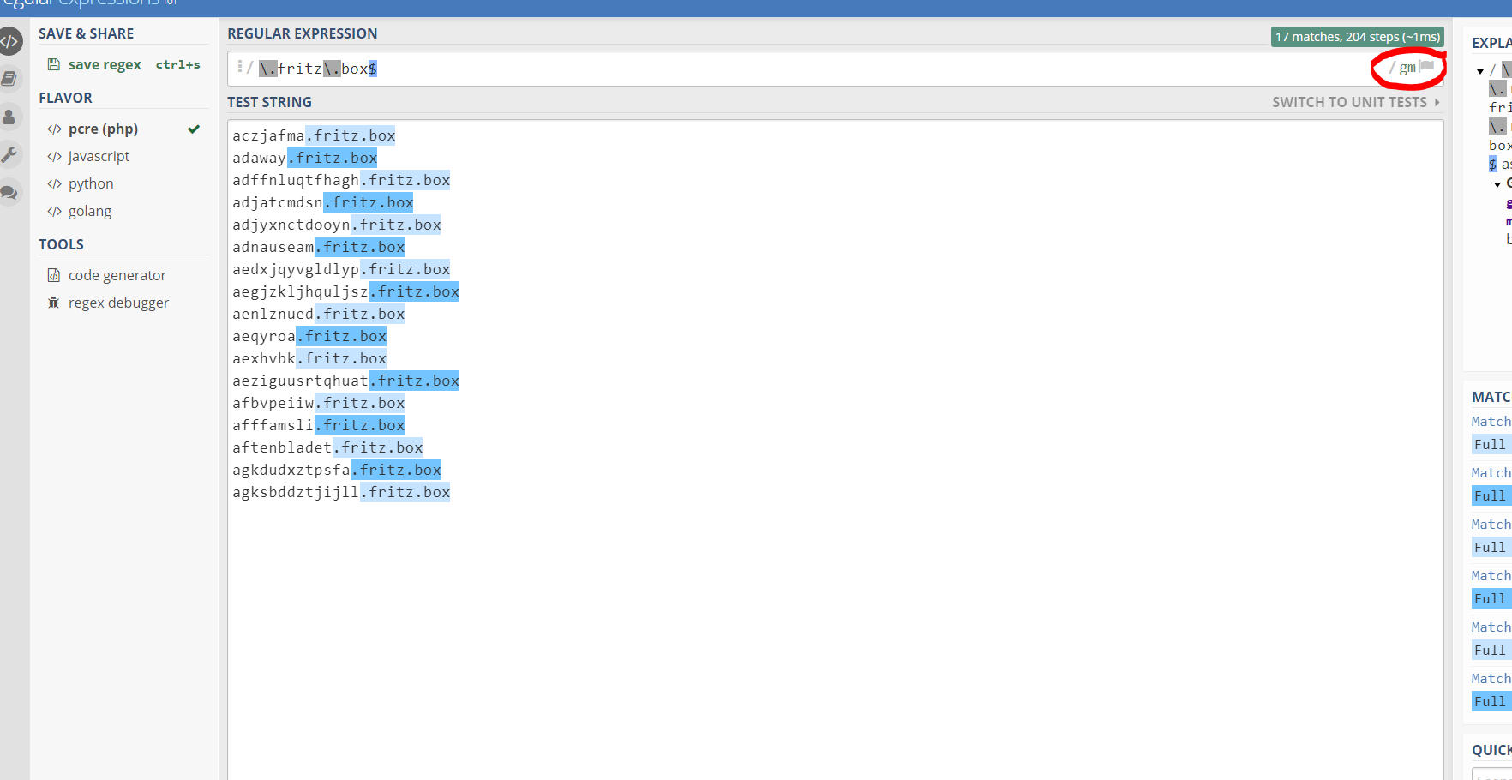Click the regex debugger bug icon
This screenshot has width=1512, height=780.
(53, 303)
